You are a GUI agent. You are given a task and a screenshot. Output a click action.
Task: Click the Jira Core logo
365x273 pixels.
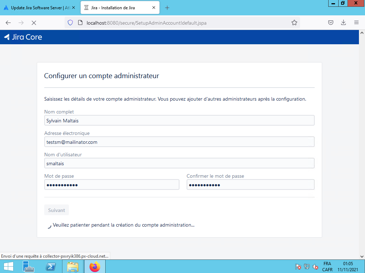[x=23, y=37]
